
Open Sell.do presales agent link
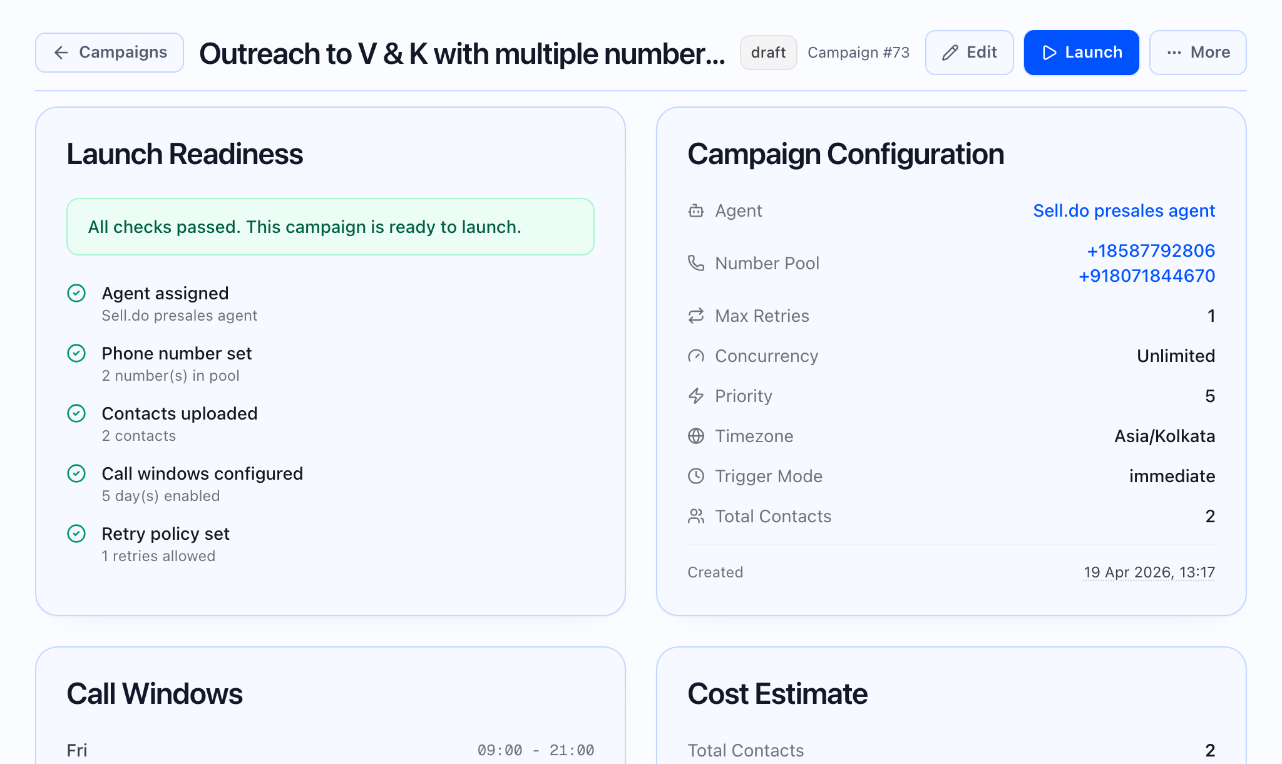pos(1124,210)
